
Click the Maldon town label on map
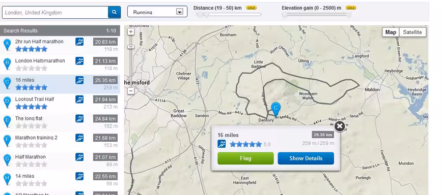pos(372,90)
